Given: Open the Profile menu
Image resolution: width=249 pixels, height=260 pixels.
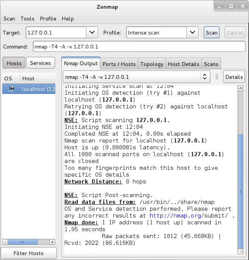Looking at the screenshot, I should 48,19.
